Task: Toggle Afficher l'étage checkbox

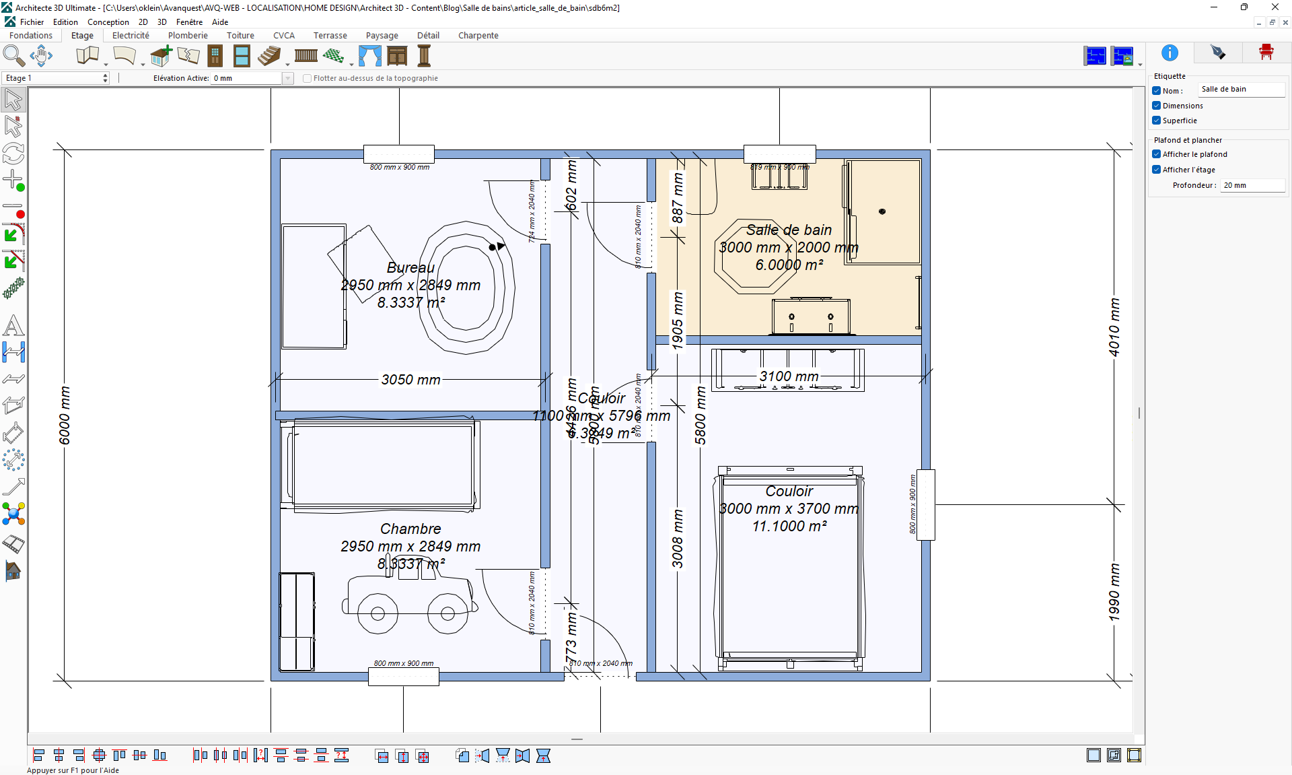Action: [1157, 170]
